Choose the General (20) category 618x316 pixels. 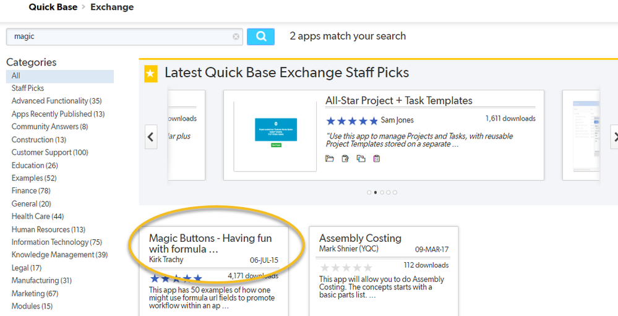[31, 204]
